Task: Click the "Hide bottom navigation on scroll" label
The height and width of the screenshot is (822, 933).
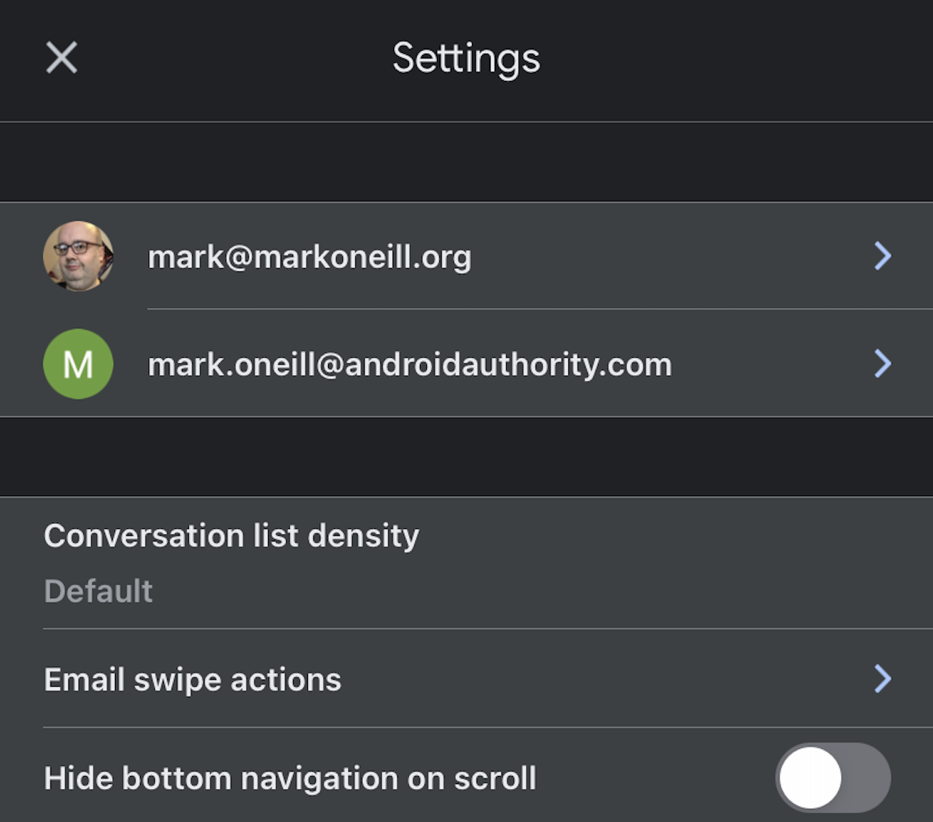Action: click(x=290, y=778)
